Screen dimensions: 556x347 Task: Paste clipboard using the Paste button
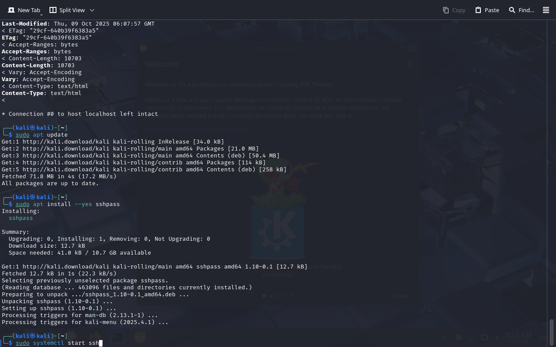(x=487, y=10)
